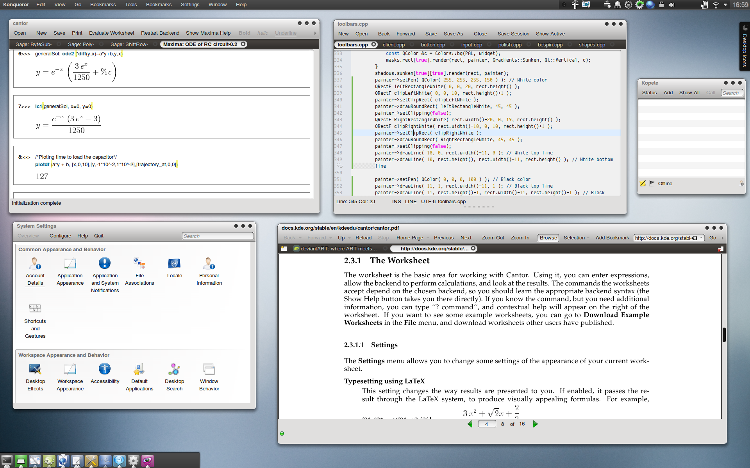Toggle Browse mode in Konqueror PDF toolbar
Viewport: 750px width, 468px height.
[548, 238]
